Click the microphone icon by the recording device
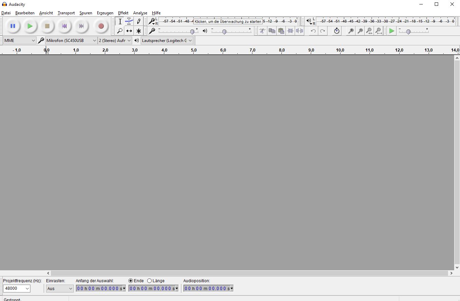Viewport: 460px width, 301px height. (x=41, y=41)
